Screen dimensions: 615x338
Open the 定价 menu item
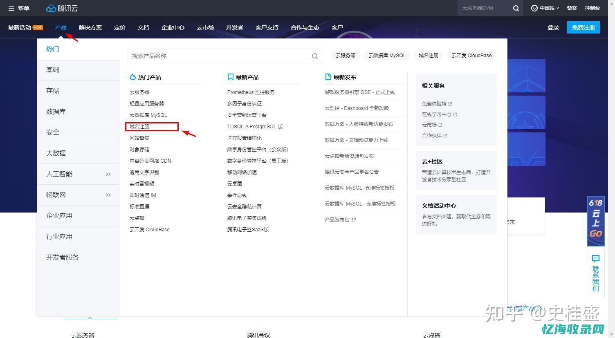[120, 27]
